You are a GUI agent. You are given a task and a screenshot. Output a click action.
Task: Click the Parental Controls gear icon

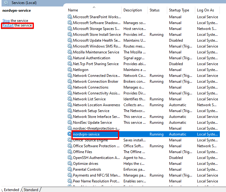(x=70, y=169)
